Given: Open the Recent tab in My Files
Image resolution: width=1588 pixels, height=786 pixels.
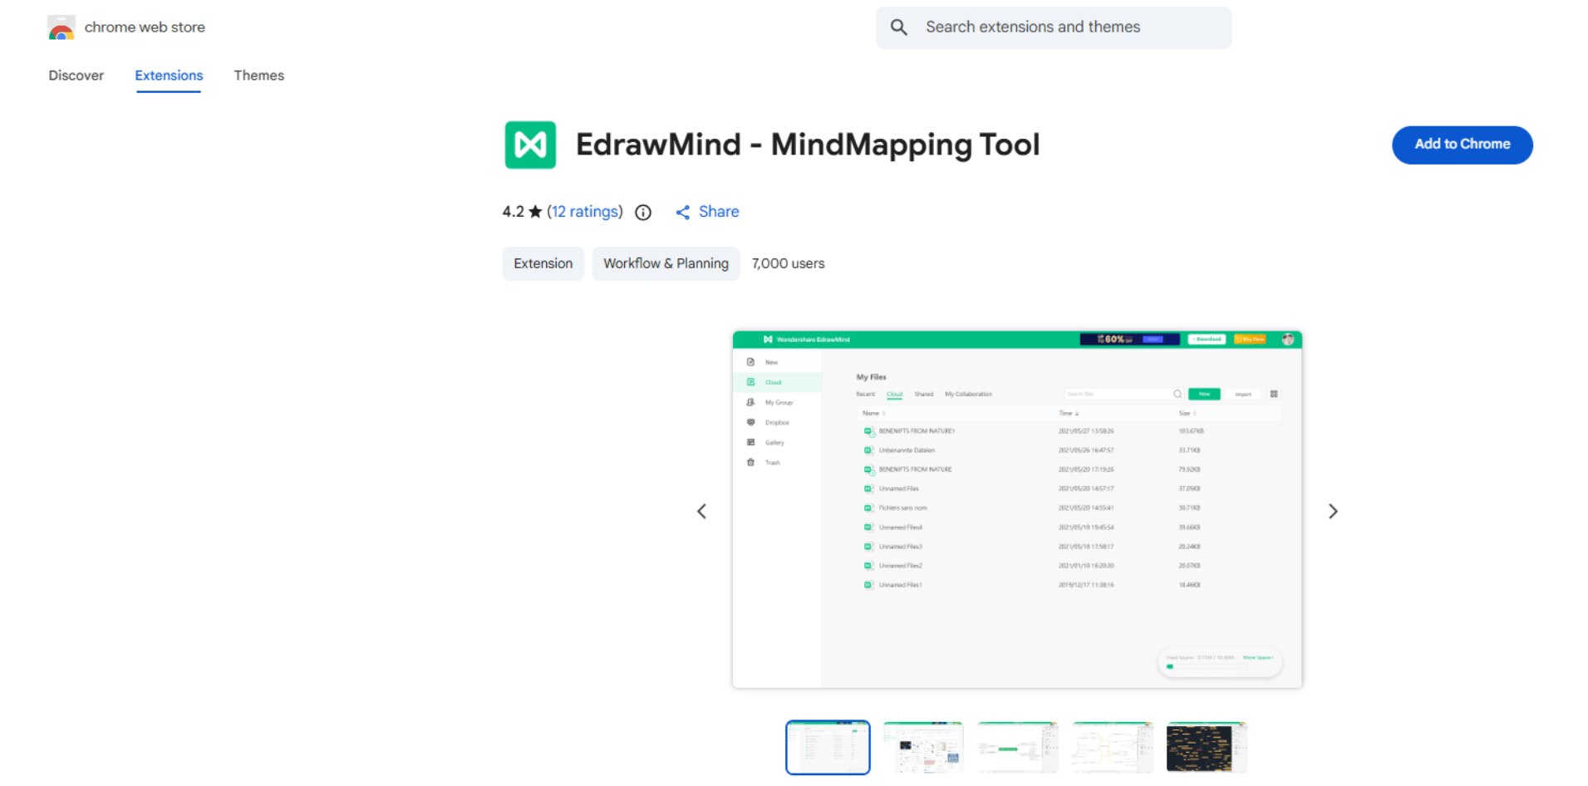Looking at the screenshot, I should pyautogui.click(x=866, y=394).
